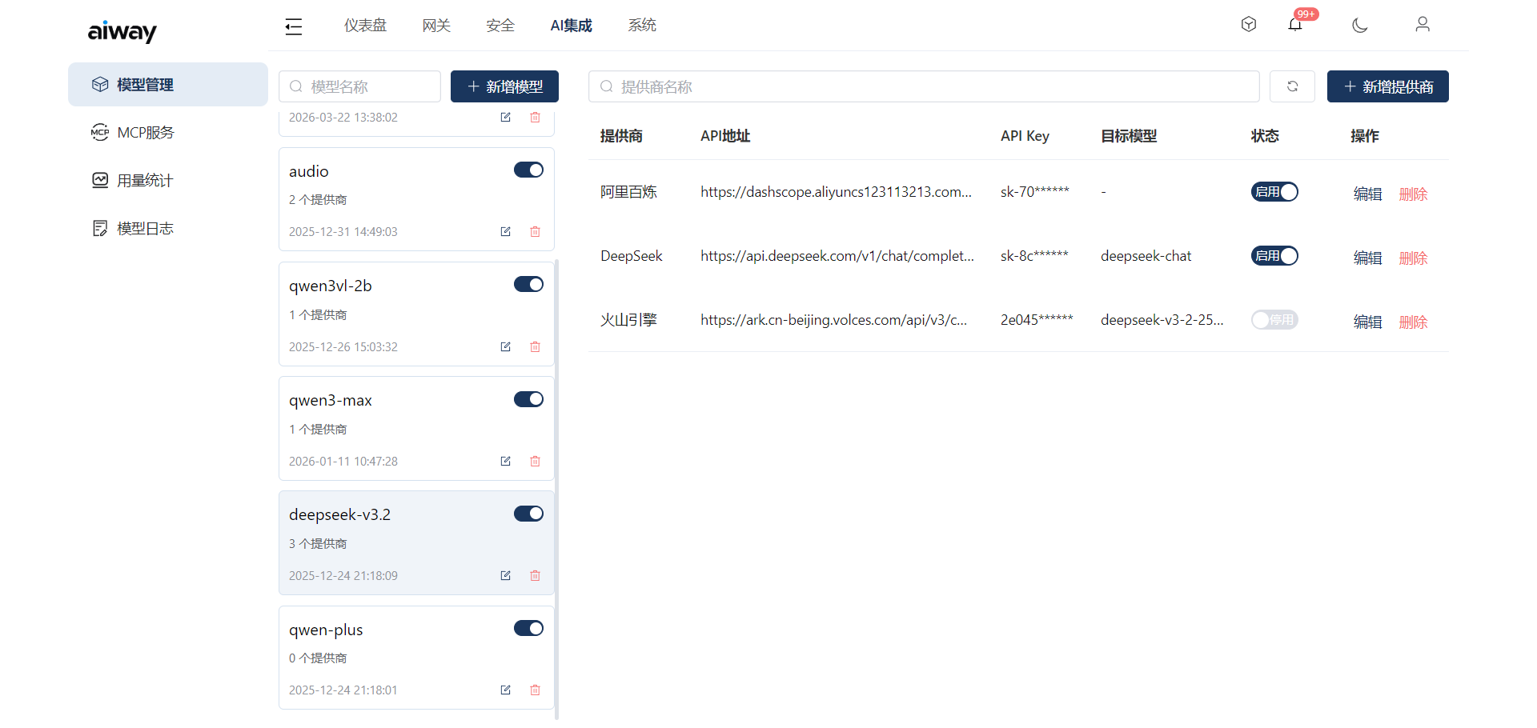
Task: Disable the qwen3vl-2b model switch
Action: (x=528, y=284)
